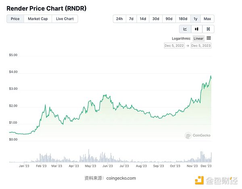Click the Max range button
The image size is (242, 189).
207,19
